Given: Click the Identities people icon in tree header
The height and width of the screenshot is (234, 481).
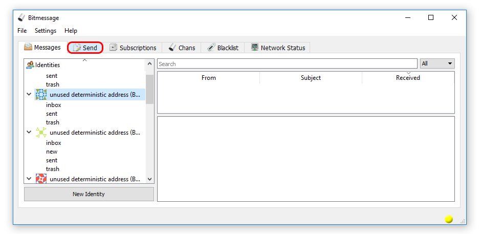Looking at the screenshot, I should coord(30,65).
